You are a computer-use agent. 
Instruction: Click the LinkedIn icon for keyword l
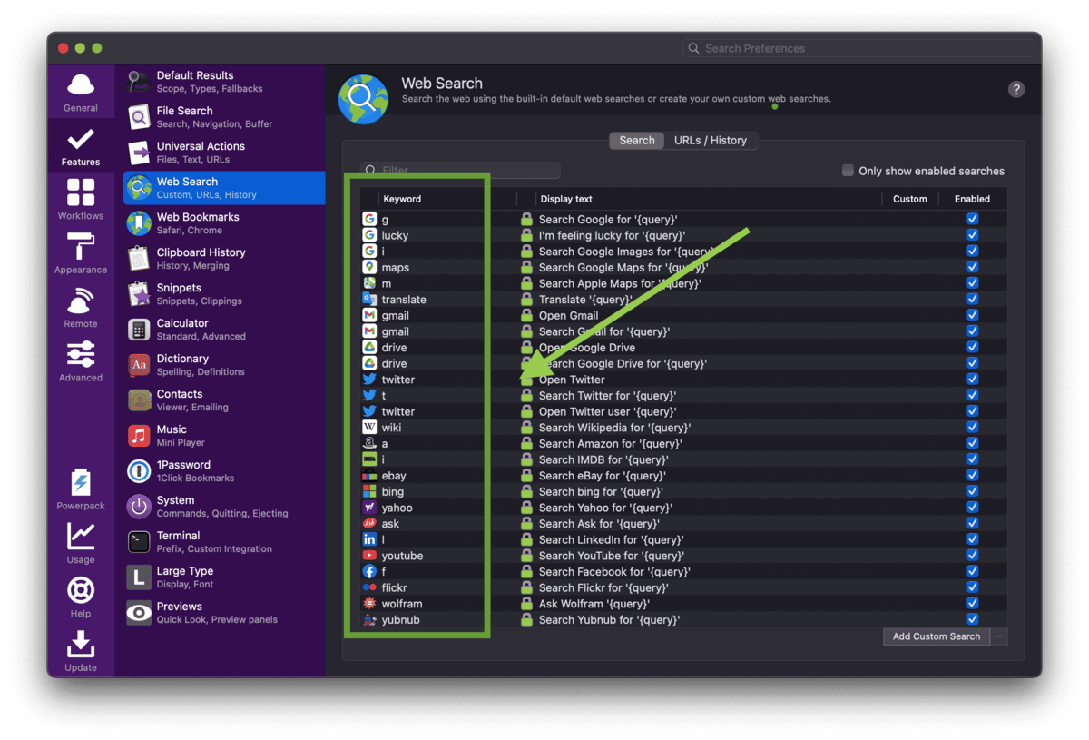[369, 539]
